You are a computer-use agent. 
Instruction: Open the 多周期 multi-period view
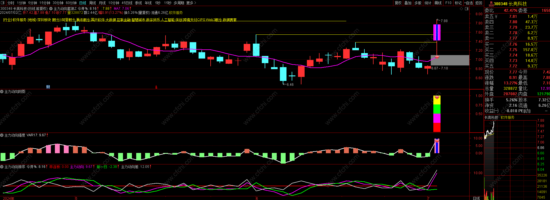point(179,3)
